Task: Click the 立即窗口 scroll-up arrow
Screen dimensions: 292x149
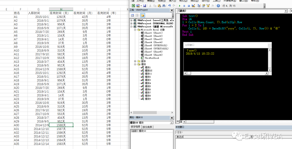Action: click(x=270, y=50)
